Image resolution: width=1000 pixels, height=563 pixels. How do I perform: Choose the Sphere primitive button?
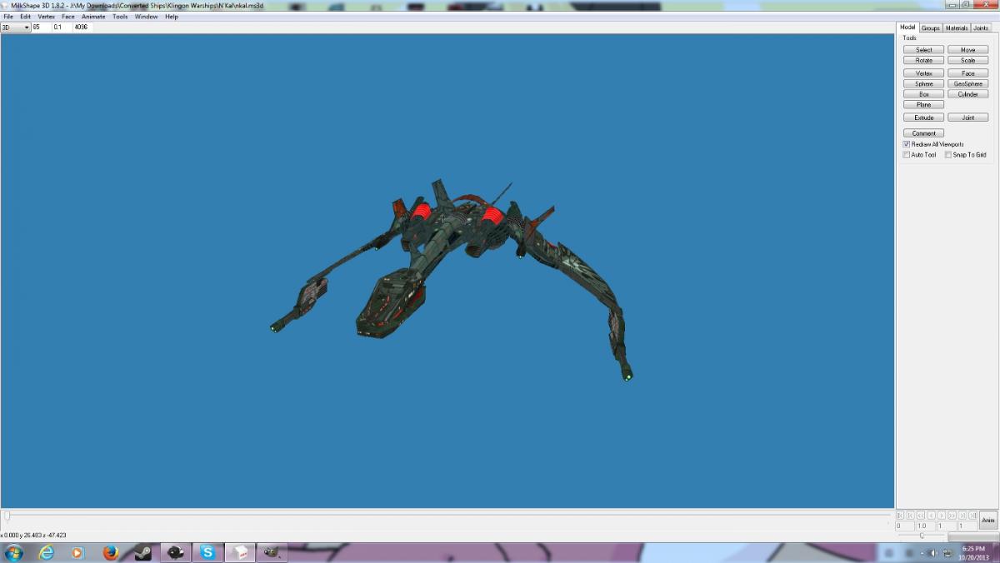[924, 84]
